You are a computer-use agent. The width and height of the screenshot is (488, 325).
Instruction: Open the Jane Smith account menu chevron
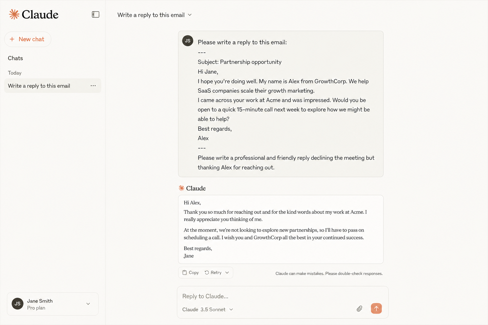88,304
